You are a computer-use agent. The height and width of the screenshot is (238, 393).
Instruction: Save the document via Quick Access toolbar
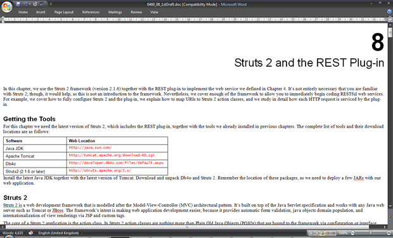pyautogui.click(x=18, y=4)
